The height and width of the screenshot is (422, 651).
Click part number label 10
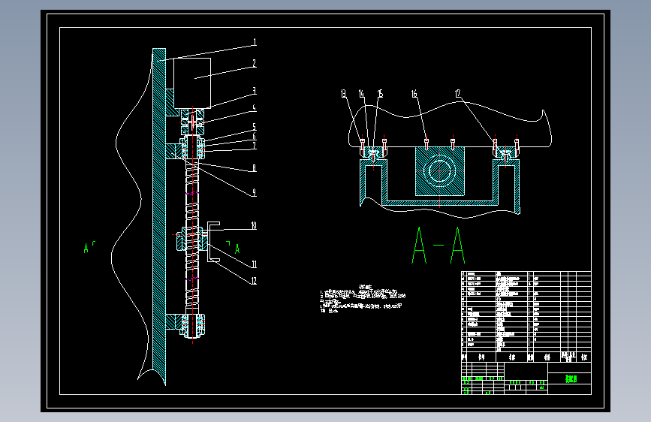[x=254, y=225]
